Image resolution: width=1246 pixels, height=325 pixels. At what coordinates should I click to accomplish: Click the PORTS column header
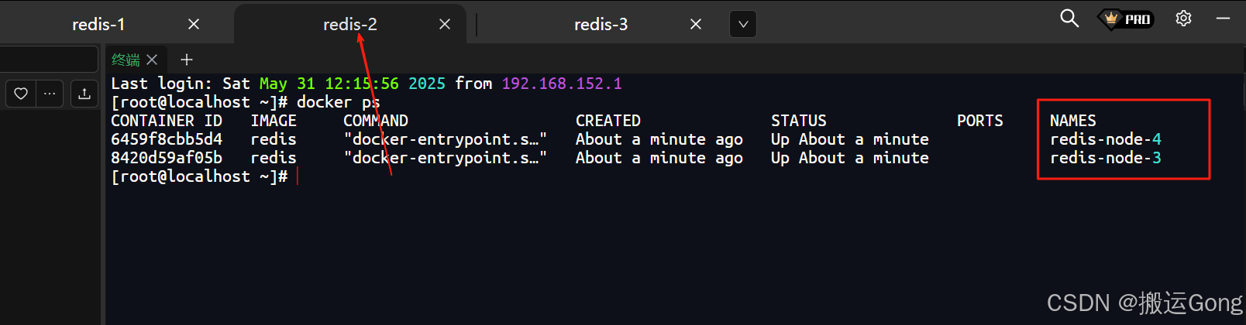click(x=980, y=121)
